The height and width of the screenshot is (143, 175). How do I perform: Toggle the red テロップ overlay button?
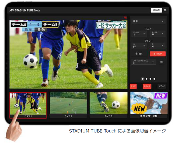[x=147, y=86]
